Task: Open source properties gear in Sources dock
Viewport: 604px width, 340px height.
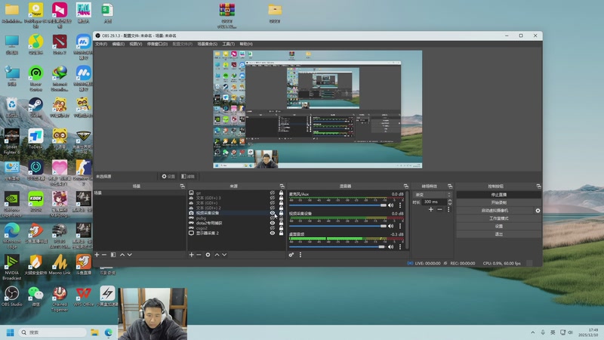Action: pyautogui.click(x=208, y=255)
